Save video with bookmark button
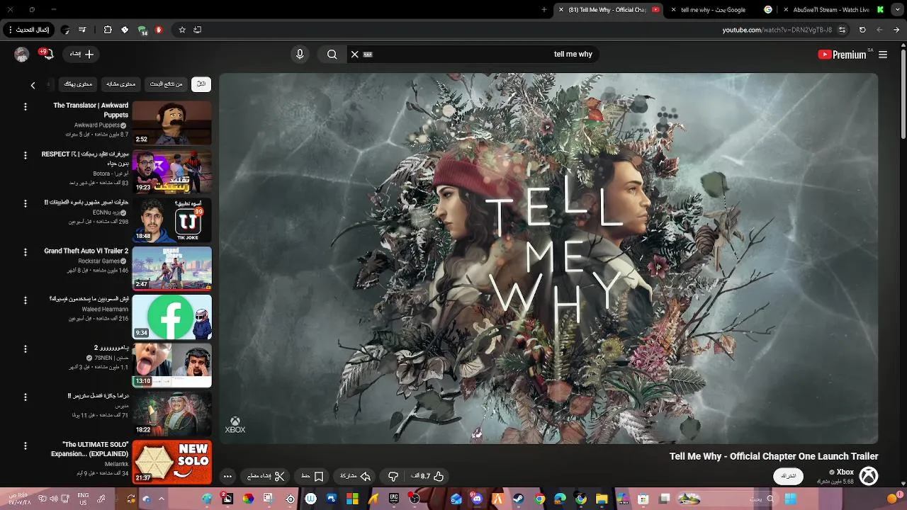 [312, 477]
